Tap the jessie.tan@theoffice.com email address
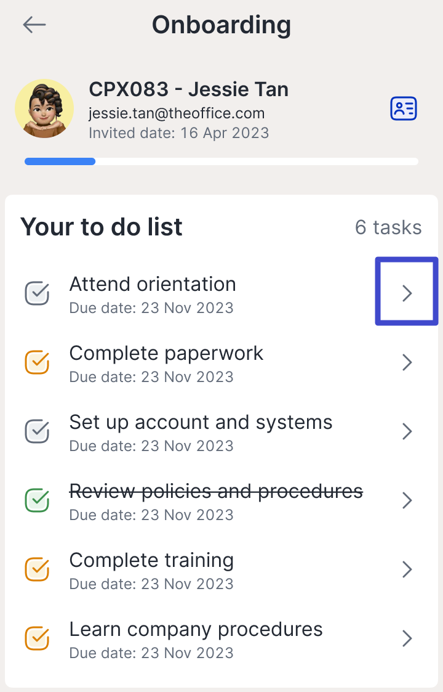This screenshot has height=692, width=443. tap(177, 113)
